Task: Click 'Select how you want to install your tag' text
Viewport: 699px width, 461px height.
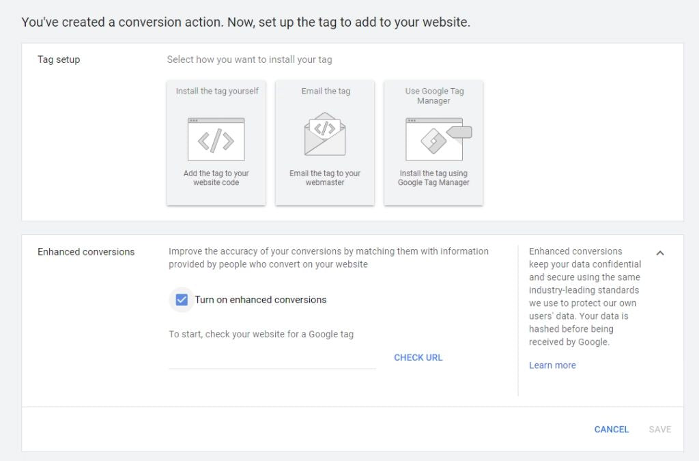Action: coord(249,59)
